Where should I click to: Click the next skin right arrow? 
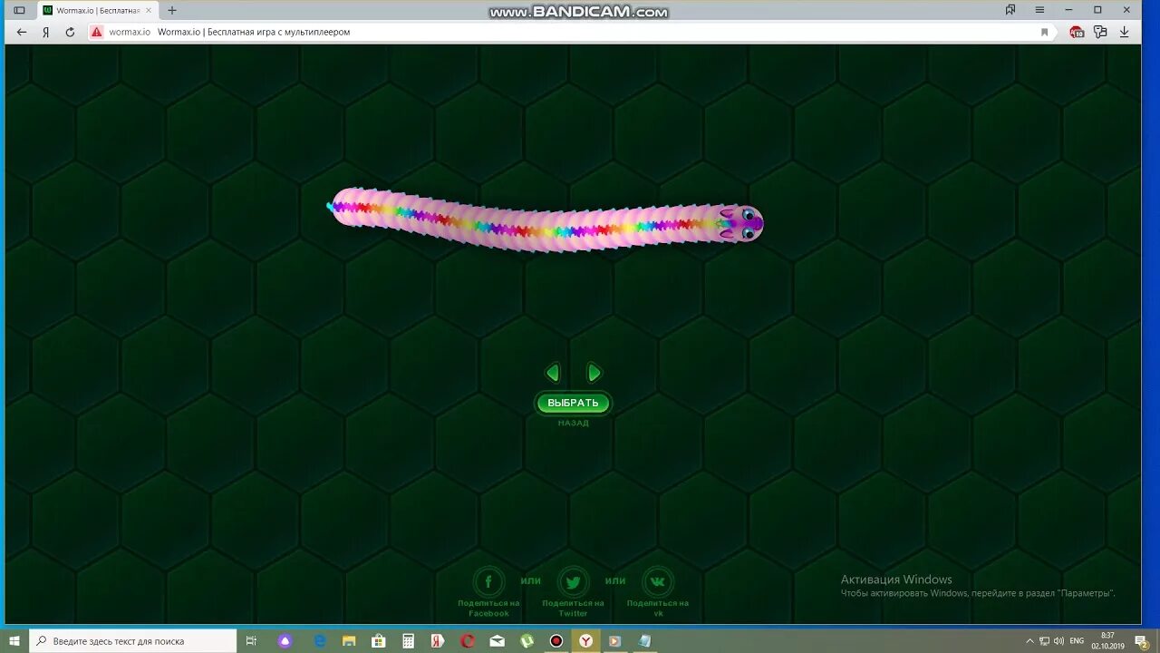pos(594,373)
